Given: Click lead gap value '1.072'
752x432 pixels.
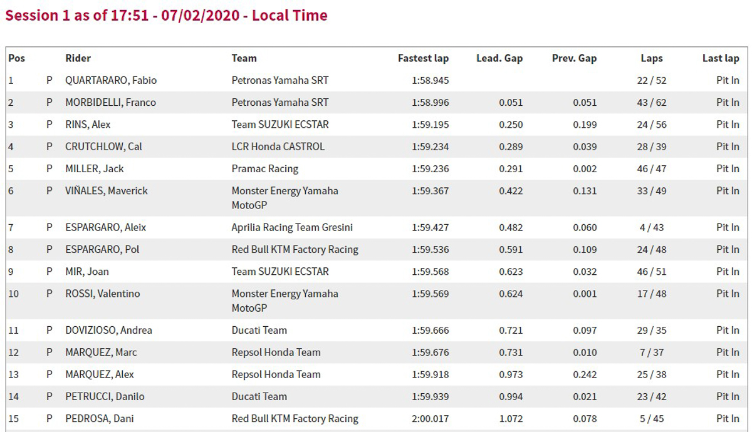Looking at the screenshot, I should (511, 418).
